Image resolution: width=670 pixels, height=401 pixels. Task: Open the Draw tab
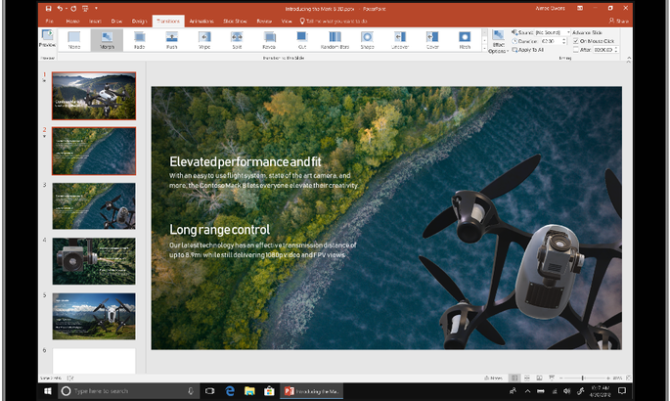116,21
